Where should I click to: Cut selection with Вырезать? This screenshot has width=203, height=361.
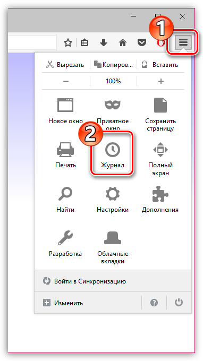click(x=65, y=65)
